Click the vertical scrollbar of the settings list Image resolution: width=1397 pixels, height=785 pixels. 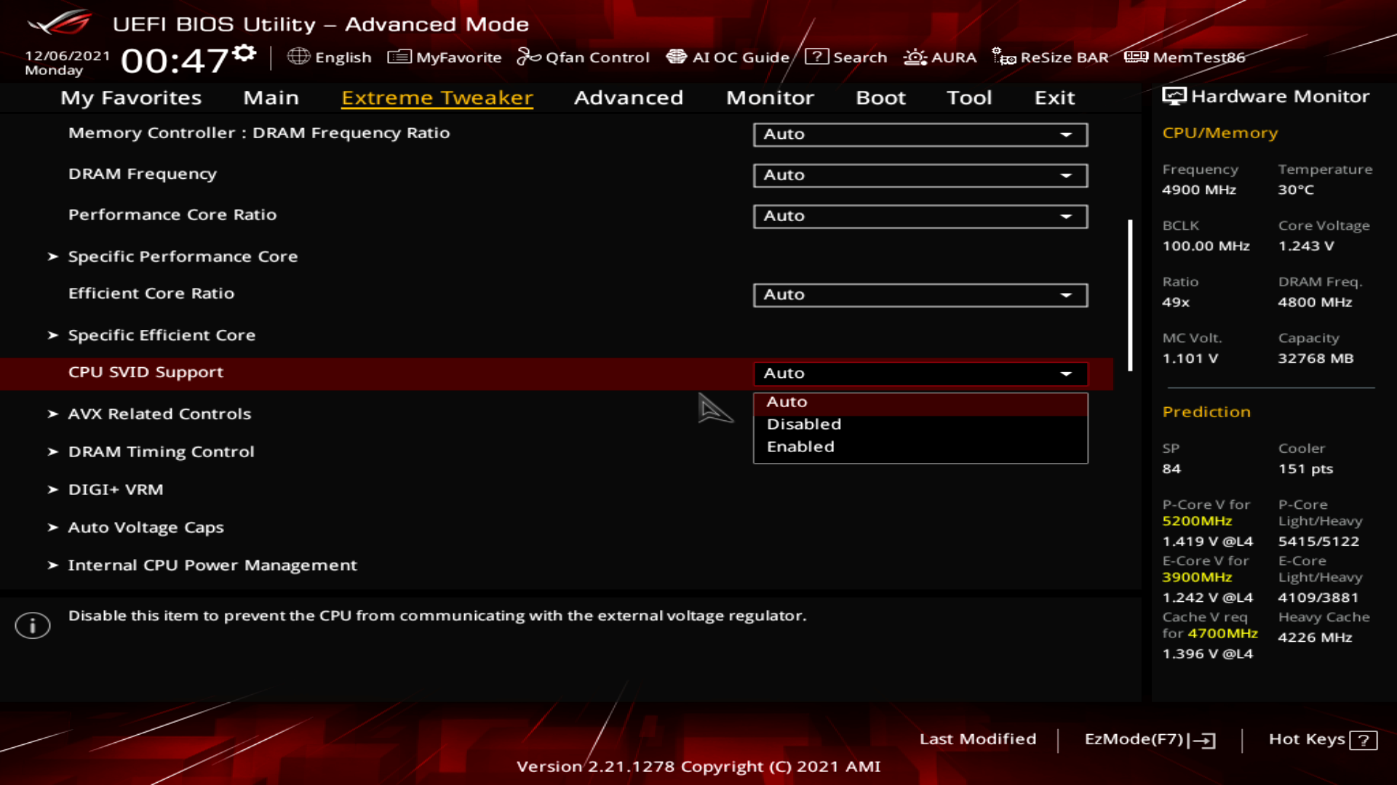pyautogui.click(x=1130, y=294)
